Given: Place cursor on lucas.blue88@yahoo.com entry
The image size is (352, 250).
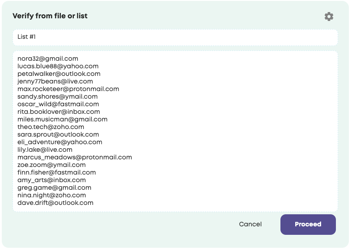Looking at the screenshot, I should coord(58,66).
